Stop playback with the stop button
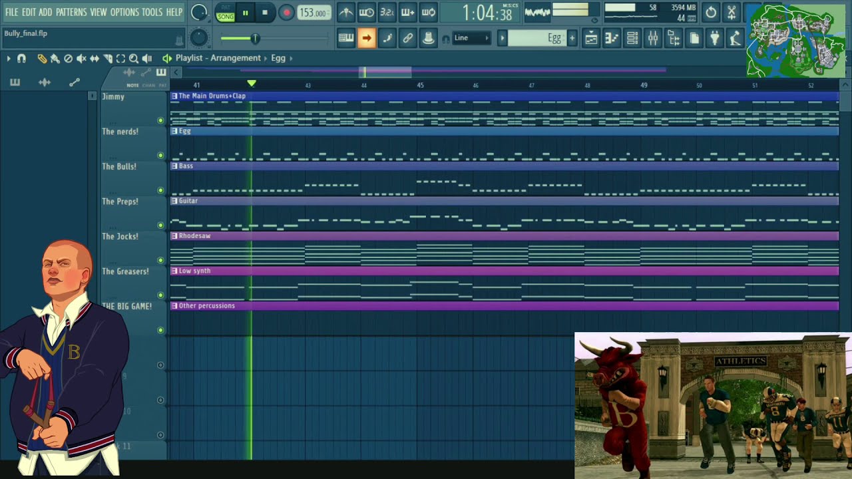This screenshot has height=479, width=852. [265, 13]
